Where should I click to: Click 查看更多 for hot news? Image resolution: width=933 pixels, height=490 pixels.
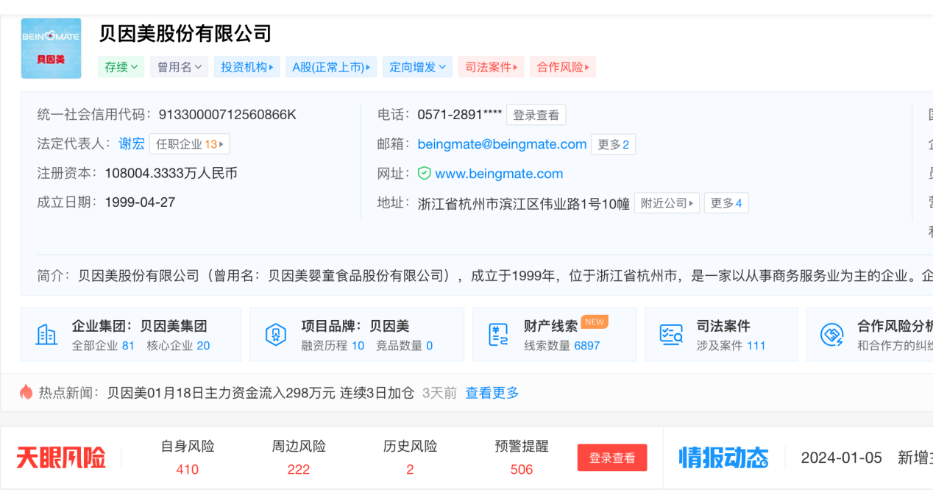pyautogui.click(x=492, y=393)
